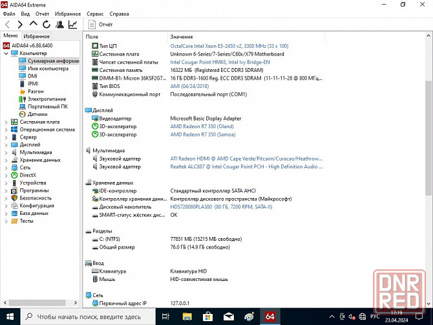Open the user icon in the toolbar
The width and height of the screenshot is (433, 325).
[59, 25]
